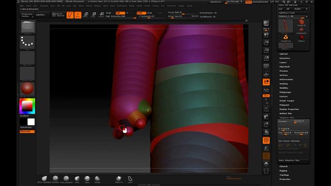This screenshot has width=331, height=186.
Task: Open the Preferences menu
Action: tap(122, 6)
